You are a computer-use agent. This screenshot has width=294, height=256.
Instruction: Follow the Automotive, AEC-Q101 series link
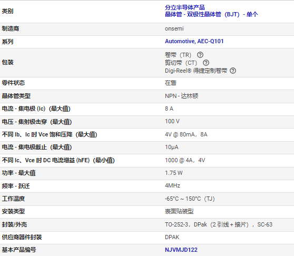click(x=194, y=41)
